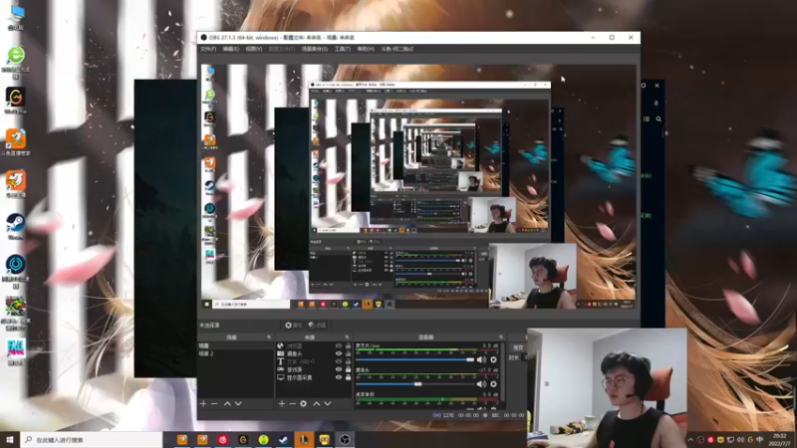Image resolution: width=797 pixels, height=448 pixels.
Task: Move the source down in the sources list
Action: pyautogui.click(x=328, y=404)
